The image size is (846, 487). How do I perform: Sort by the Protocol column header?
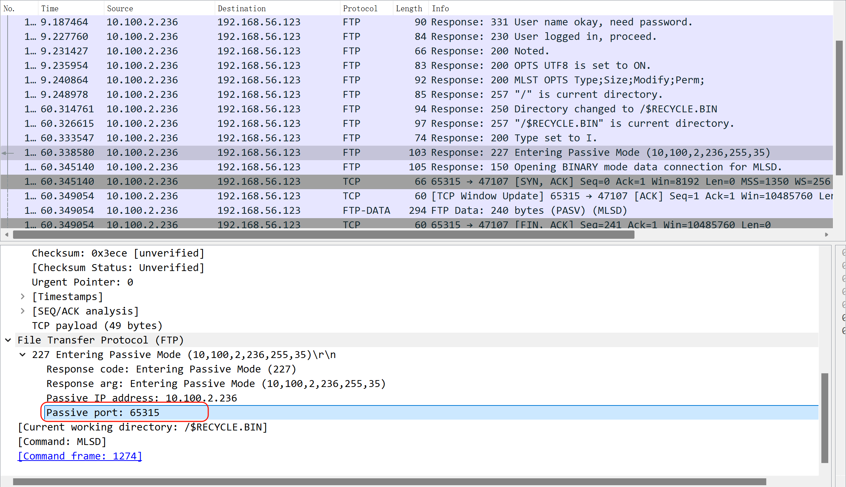coord(360,8)
